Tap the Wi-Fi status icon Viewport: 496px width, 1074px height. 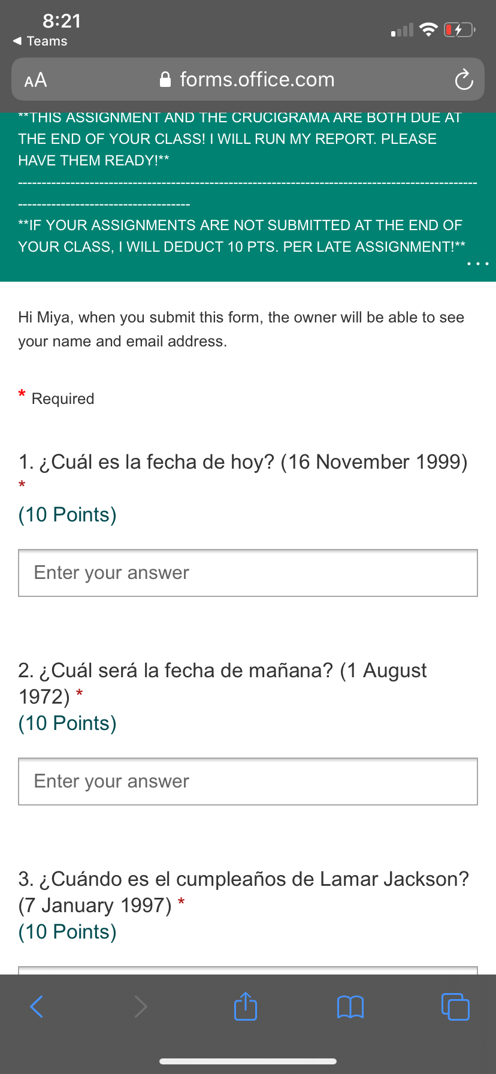tap(428, 29)
